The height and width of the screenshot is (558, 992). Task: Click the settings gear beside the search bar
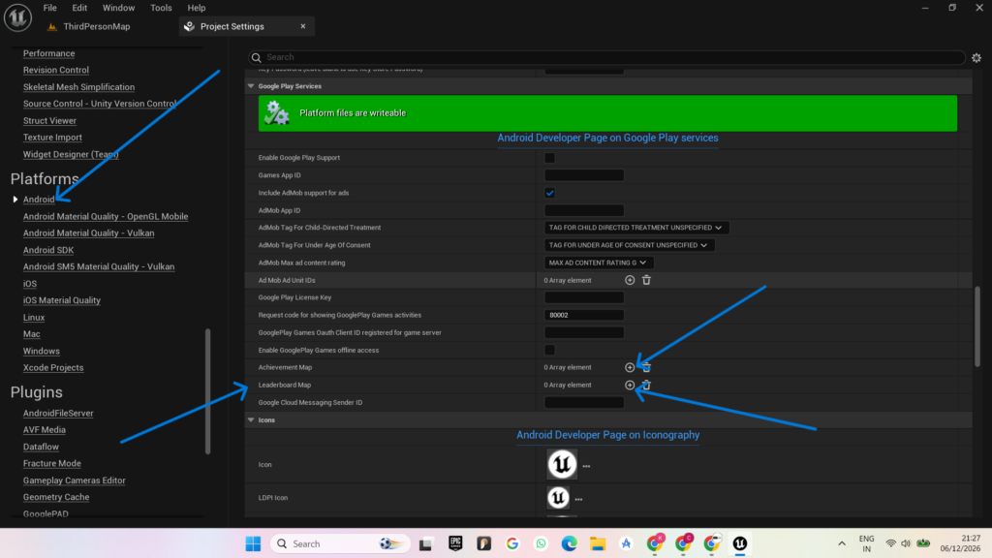pyautogui.click(x=976, y=57)
